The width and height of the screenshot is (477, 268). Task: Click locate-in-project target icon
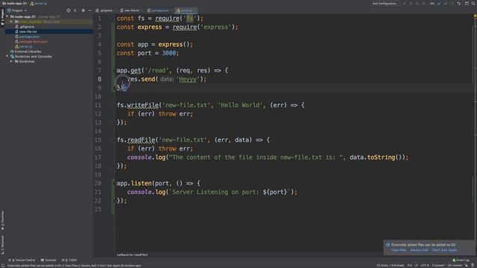pyautogui.click(x=68, y=10)
